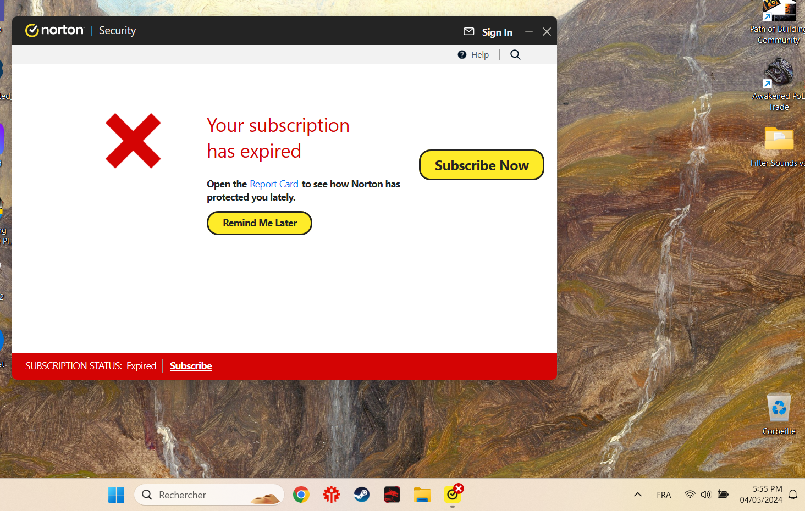Viewport: 805px width, 511px height.
Task: Open Steam from the taskbar
Action: pyautogui.click(x=362, y=495)
